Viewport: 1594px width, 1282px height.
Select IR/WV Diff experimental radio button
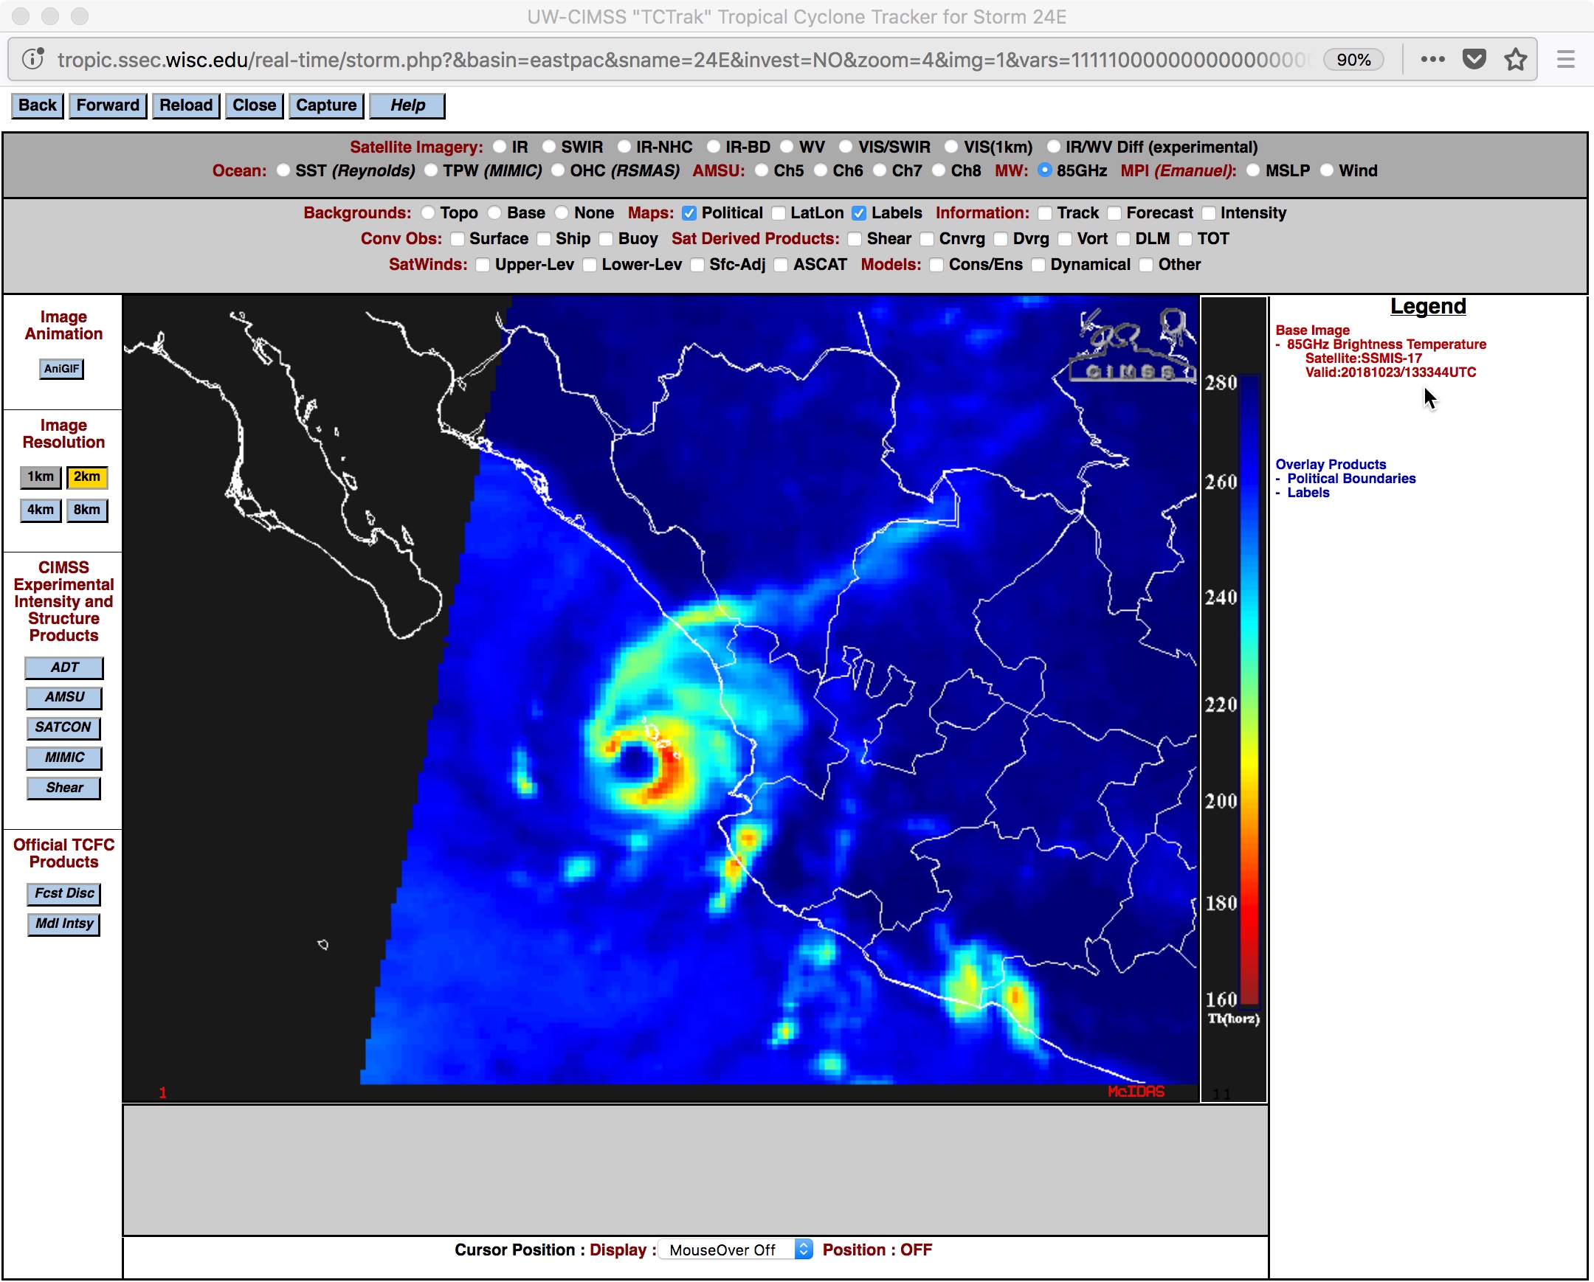click(1054, 147)
